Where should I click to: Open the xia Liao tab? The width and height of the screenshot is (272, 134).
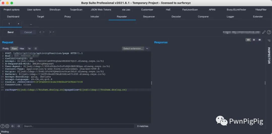point(126,10)
